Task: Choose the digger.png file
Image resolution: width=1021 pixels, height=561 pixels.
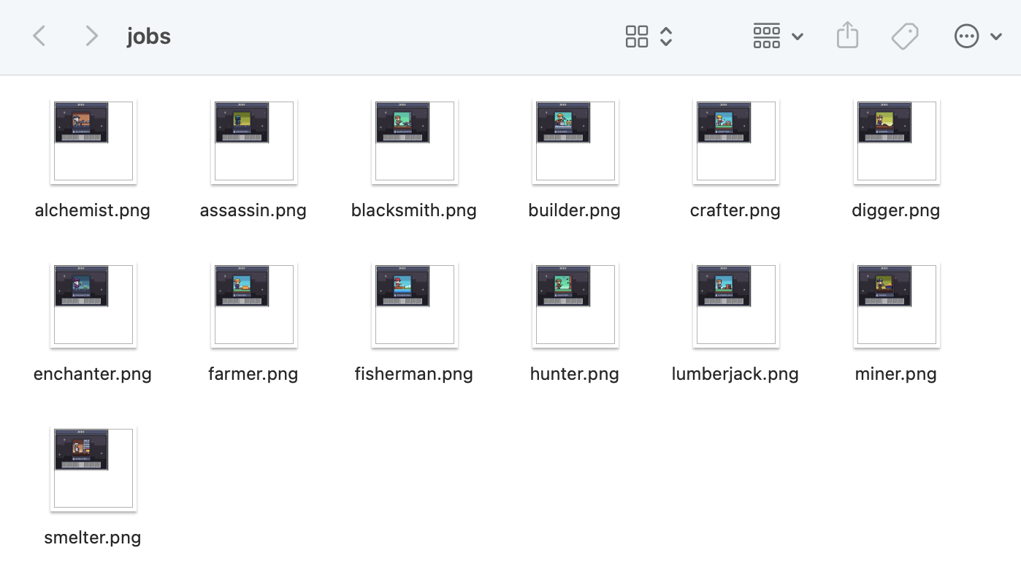Action: click(897, 141)
